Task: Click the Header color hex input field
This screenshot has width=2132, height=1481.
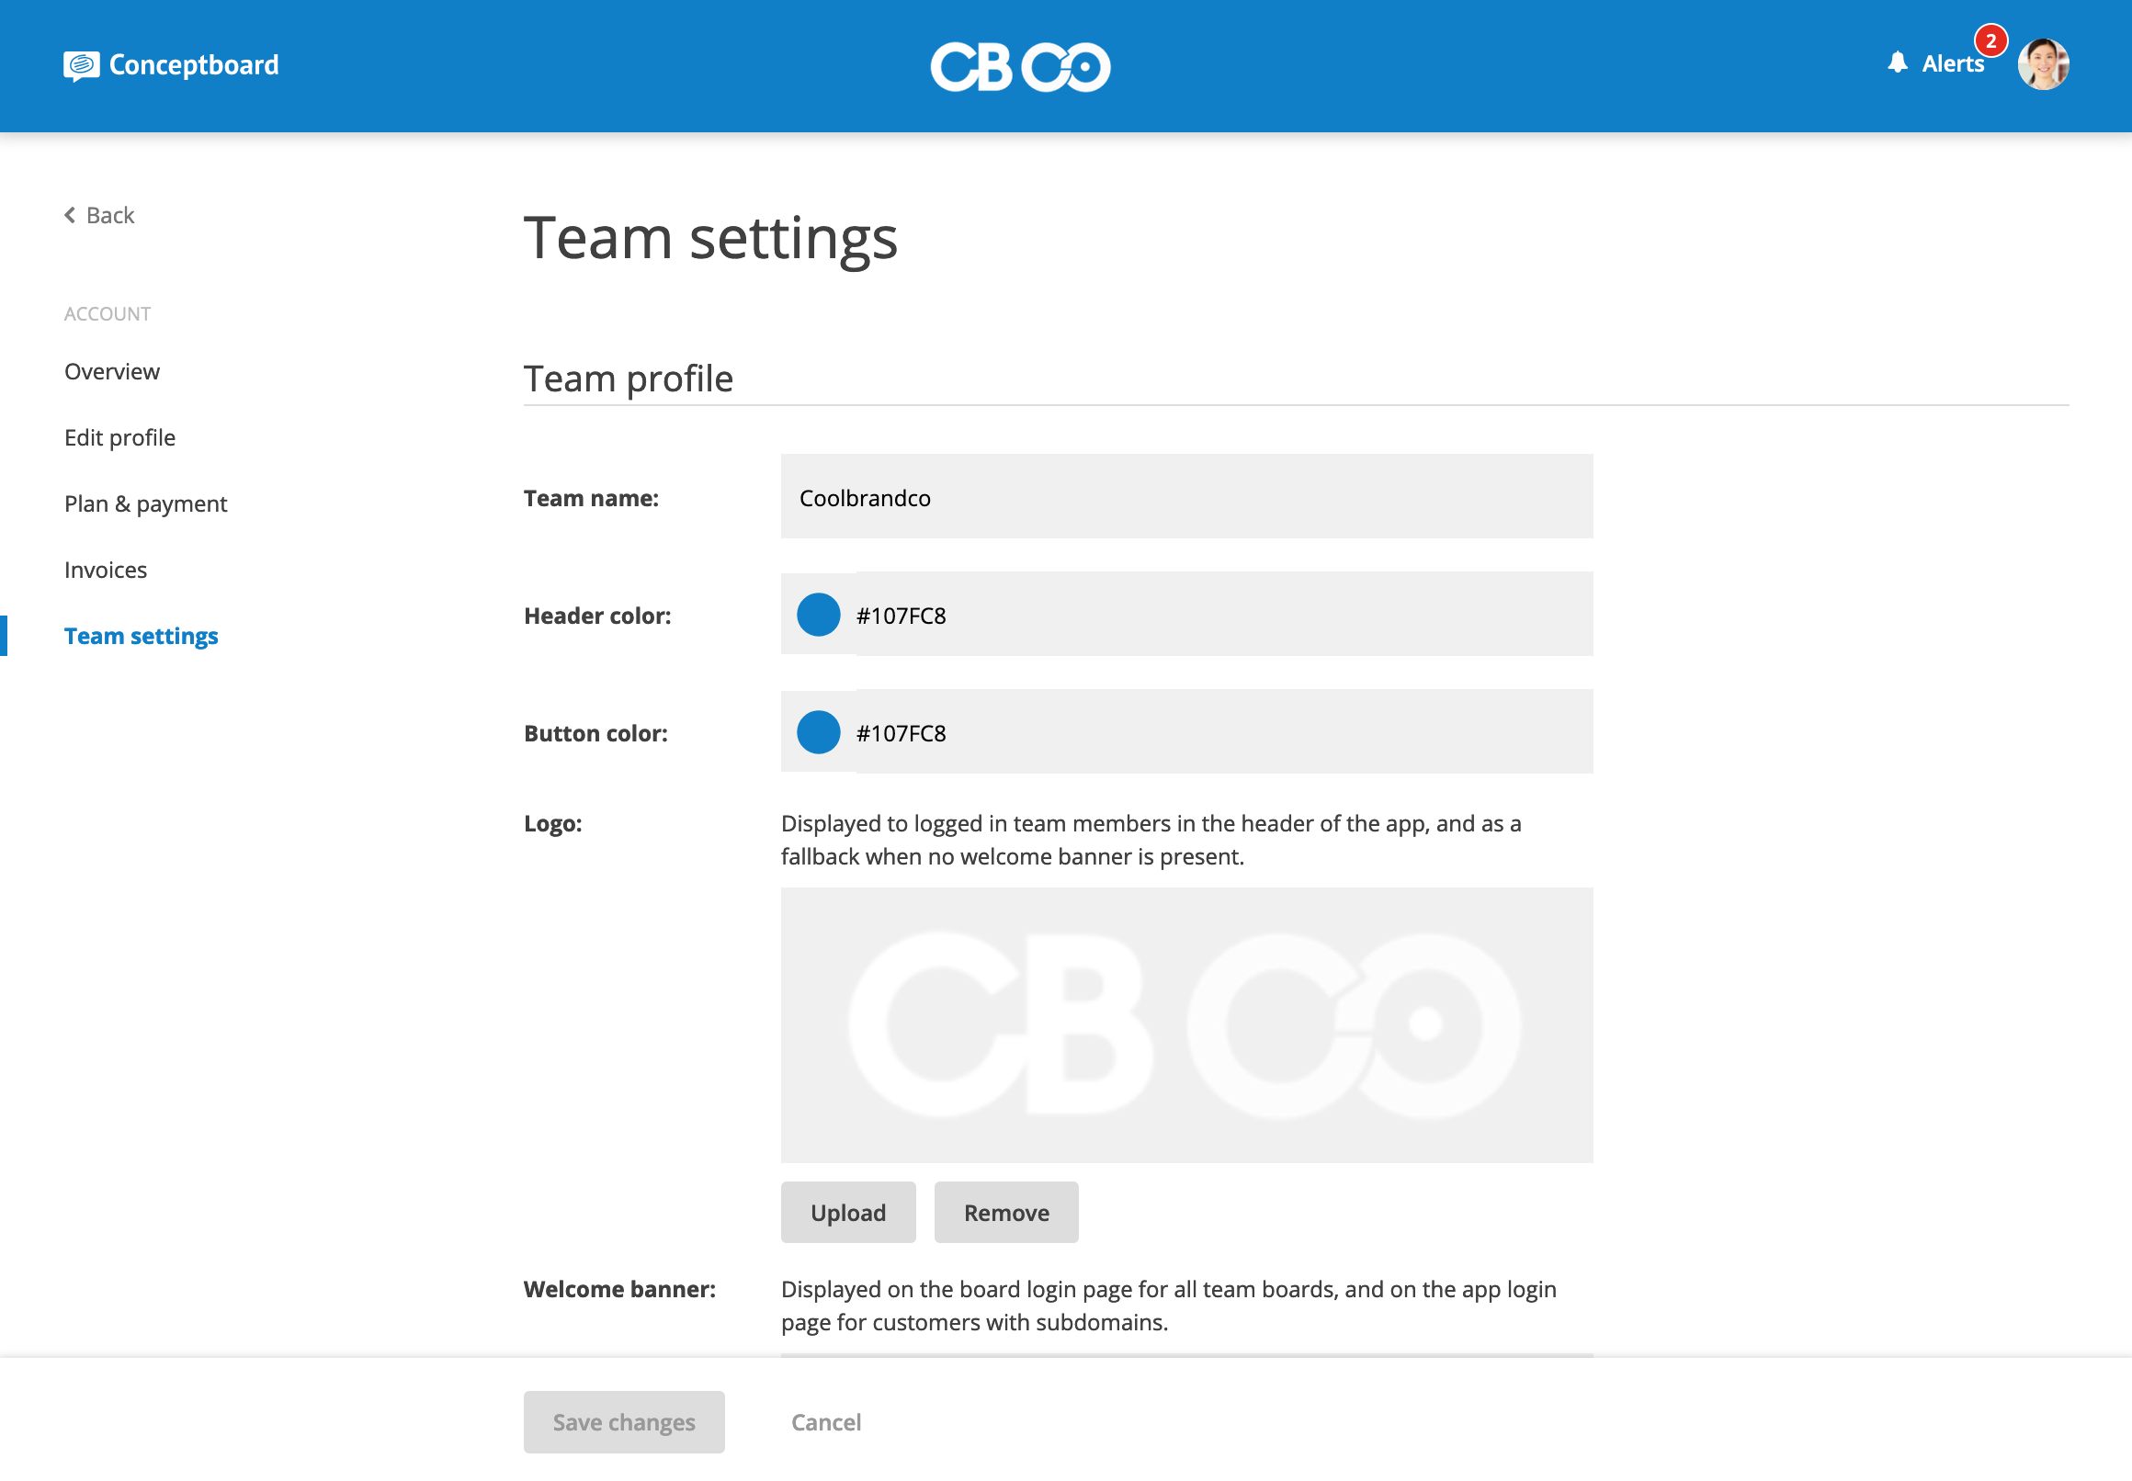Action: click(x=1223, y=615)
